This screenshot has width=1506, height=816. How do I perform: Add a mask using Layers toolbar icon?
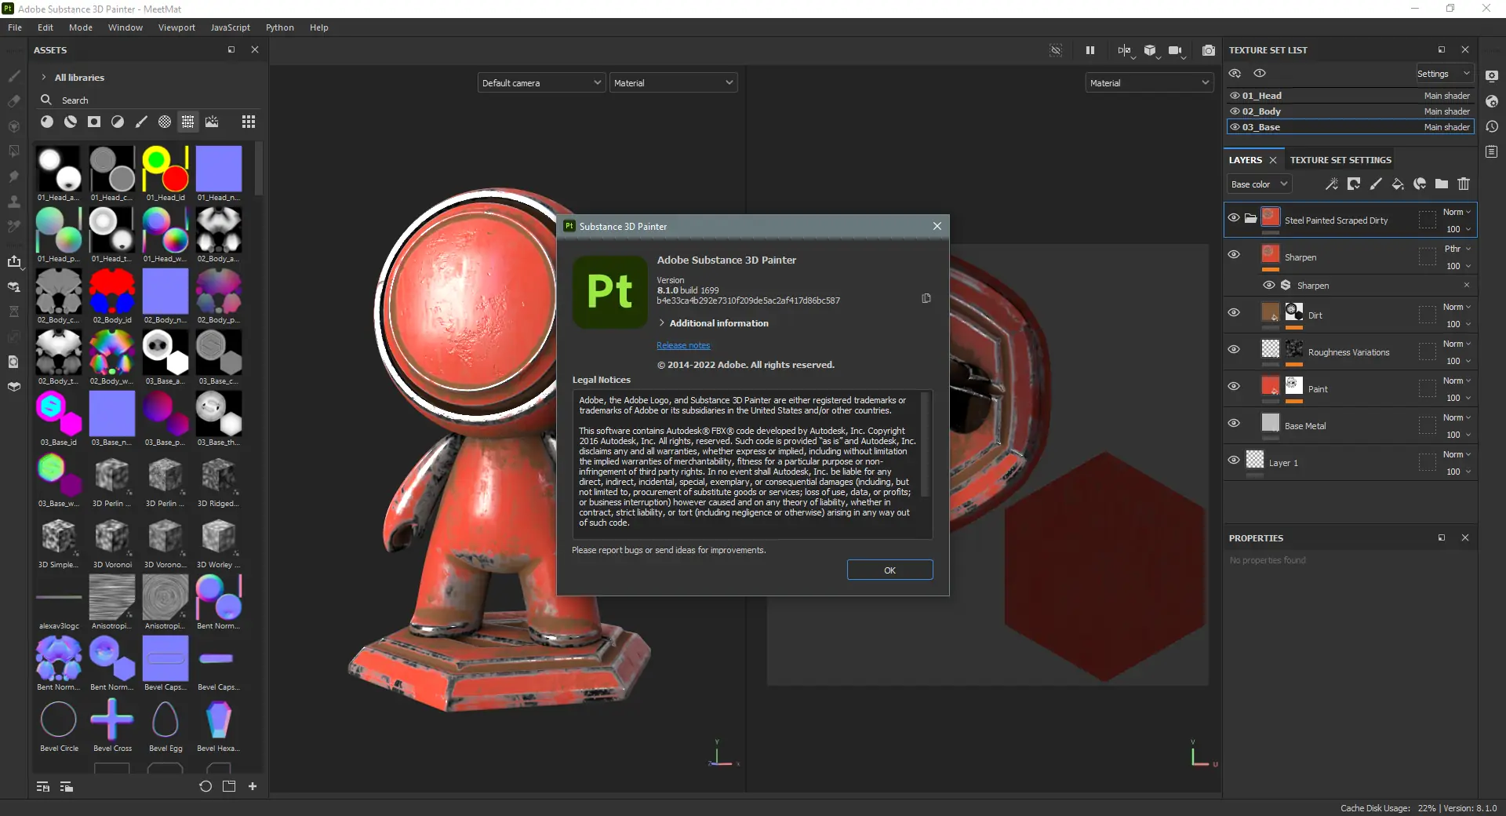pyautogui.click(x=1354, y=184)
